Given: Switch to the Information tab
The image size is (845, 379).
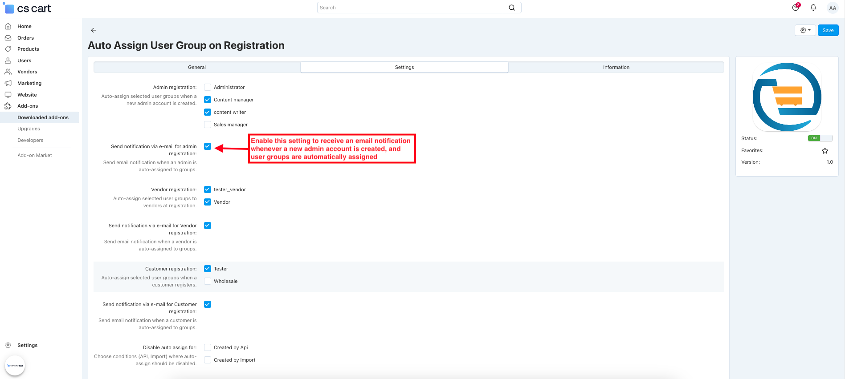Looking at the screenshot, I should click(x=616, y=67).
